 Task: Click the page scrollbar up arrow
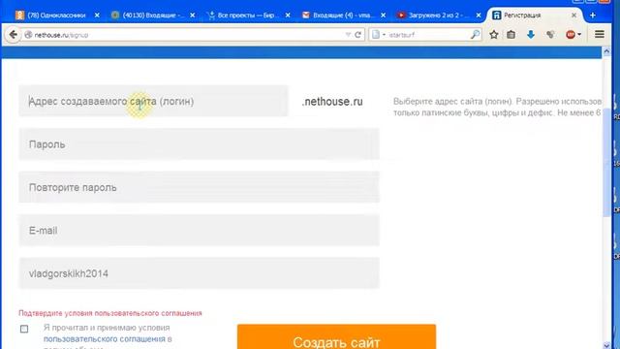(606, 51)
